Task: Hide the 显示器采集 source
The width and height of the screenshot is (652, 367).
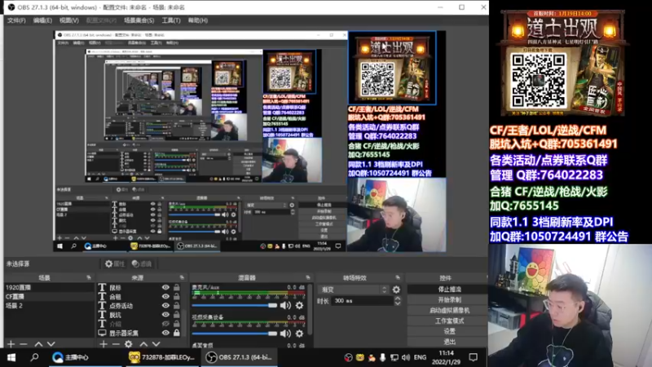Action: click(x=165, y=333)
